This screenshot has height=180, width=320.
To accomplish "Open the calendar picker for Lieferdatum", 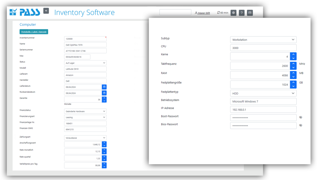I will pos(104,87).
